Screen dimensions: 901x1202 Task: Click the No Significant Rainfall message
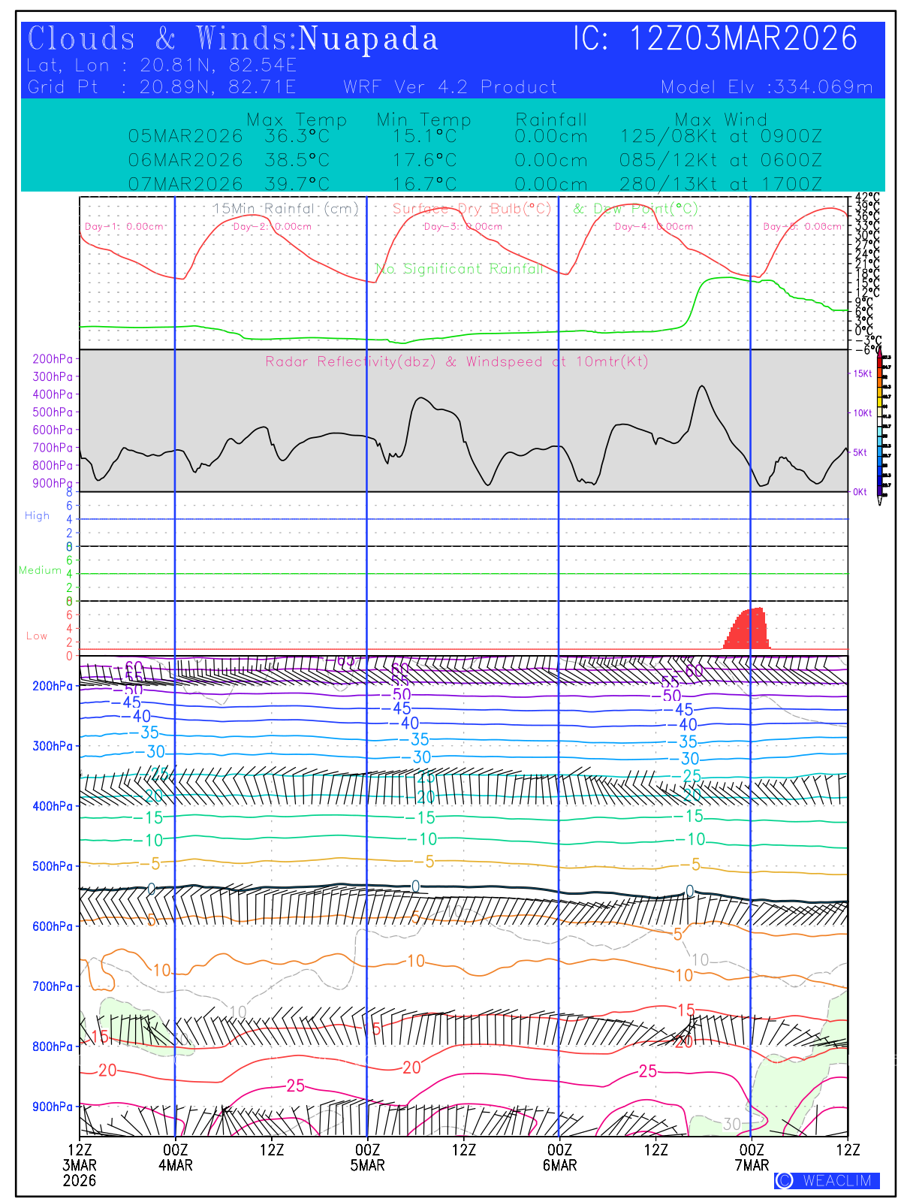(x=458, y=269)
